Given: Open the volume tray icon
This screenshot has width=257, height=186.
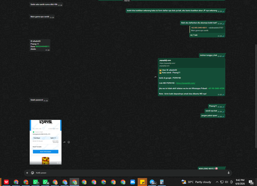Looking at the screenshot, I should [x=227, y=182].
